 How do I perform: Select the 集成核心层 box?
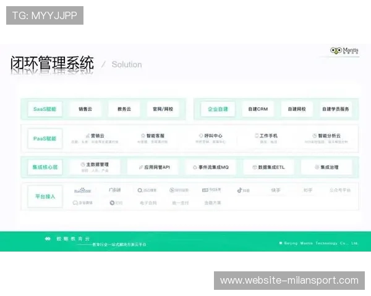pos(45,167)
